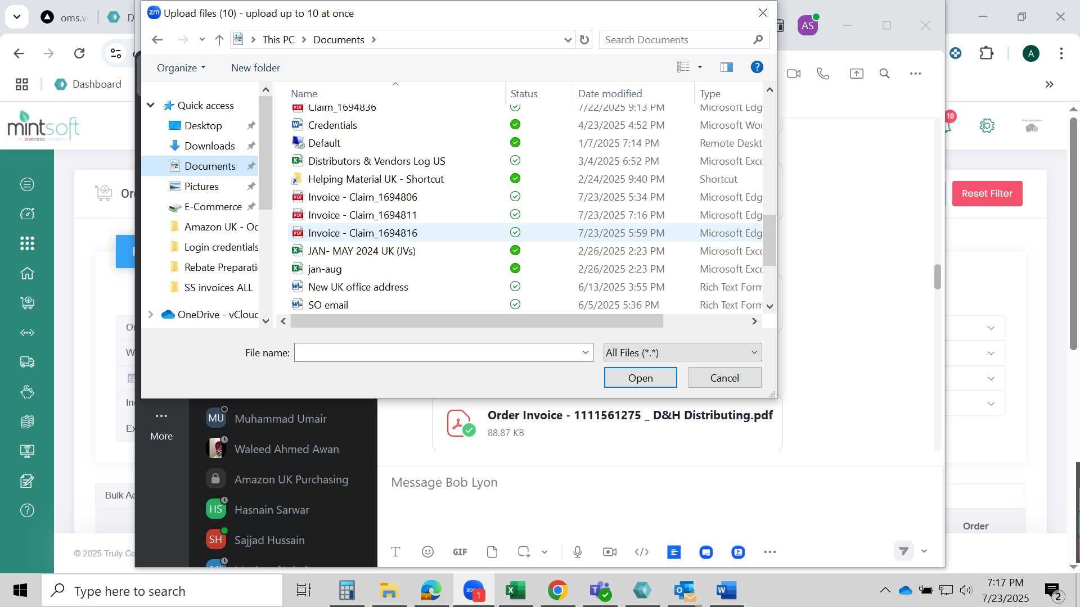Open Dashboard bookmark in Chrome
Viewport: 1080px width, 607px height.
88,84
